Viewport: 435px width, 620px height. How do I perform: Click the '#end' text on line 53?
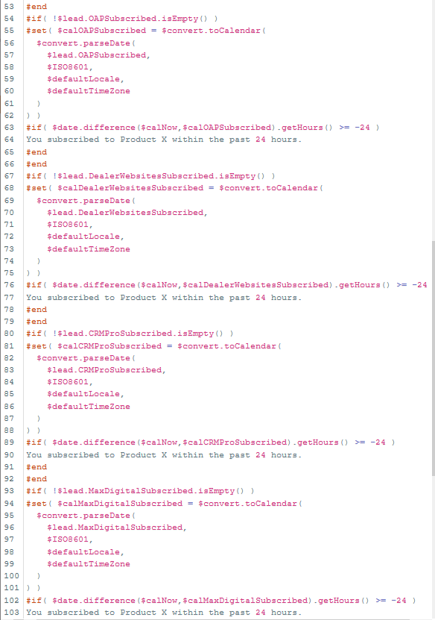[x=36, y=7]
